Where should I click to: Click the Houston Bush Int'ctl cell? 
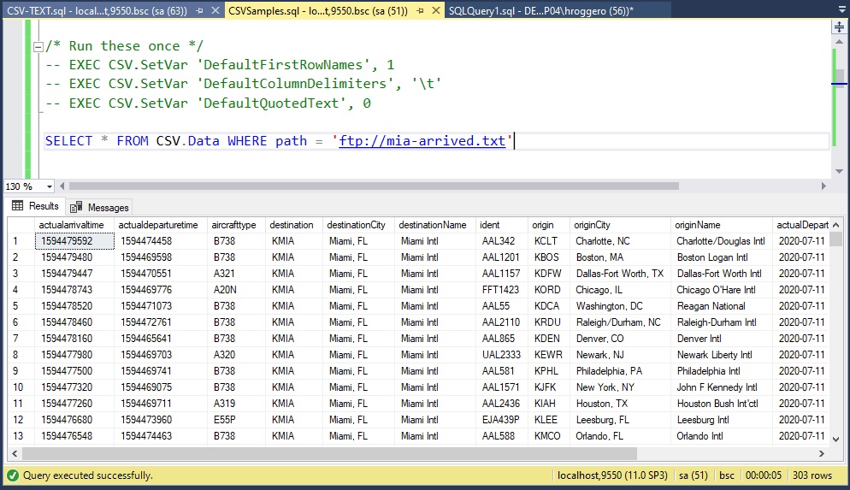tap(721, 404)
